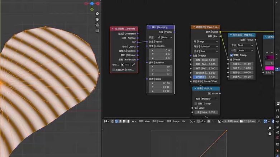Screen dimensions: 280x157
Task: Toggle camera view icon in viewport
Action: pos(97,25)
